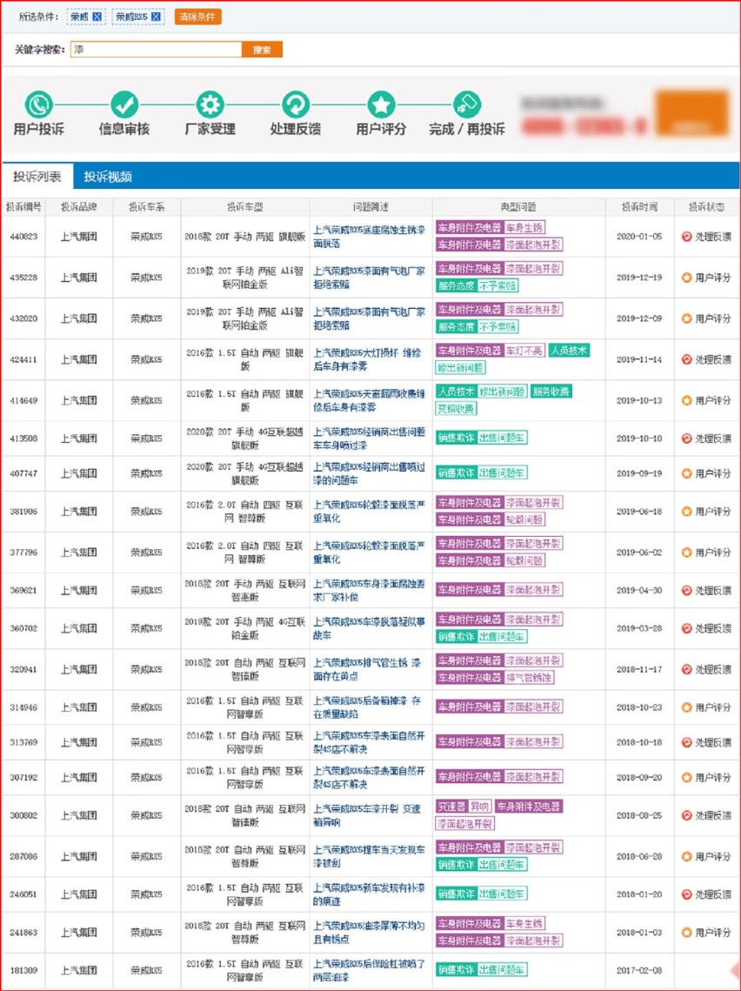Click 用户评分 status icon for complaint 435228
Screen dimensions: 741x991
pos(687,278)
